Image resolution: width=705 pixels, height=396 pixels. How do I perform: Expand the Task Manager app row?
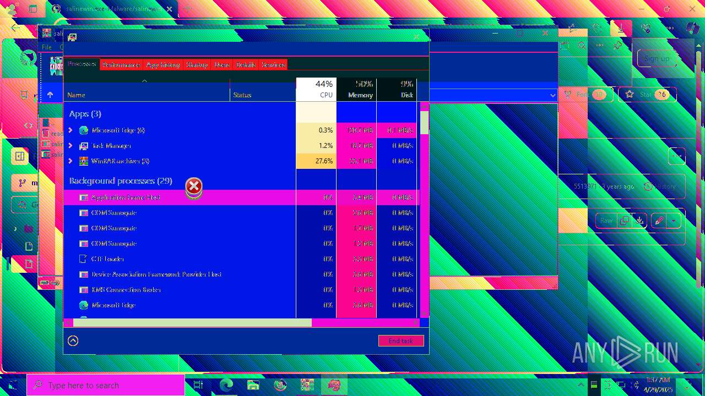(70, 146)
